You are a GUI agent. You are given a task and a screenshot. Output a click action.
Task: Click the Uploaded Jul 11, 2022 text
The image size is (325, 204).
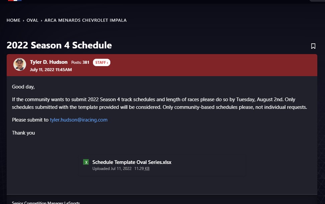112,169
